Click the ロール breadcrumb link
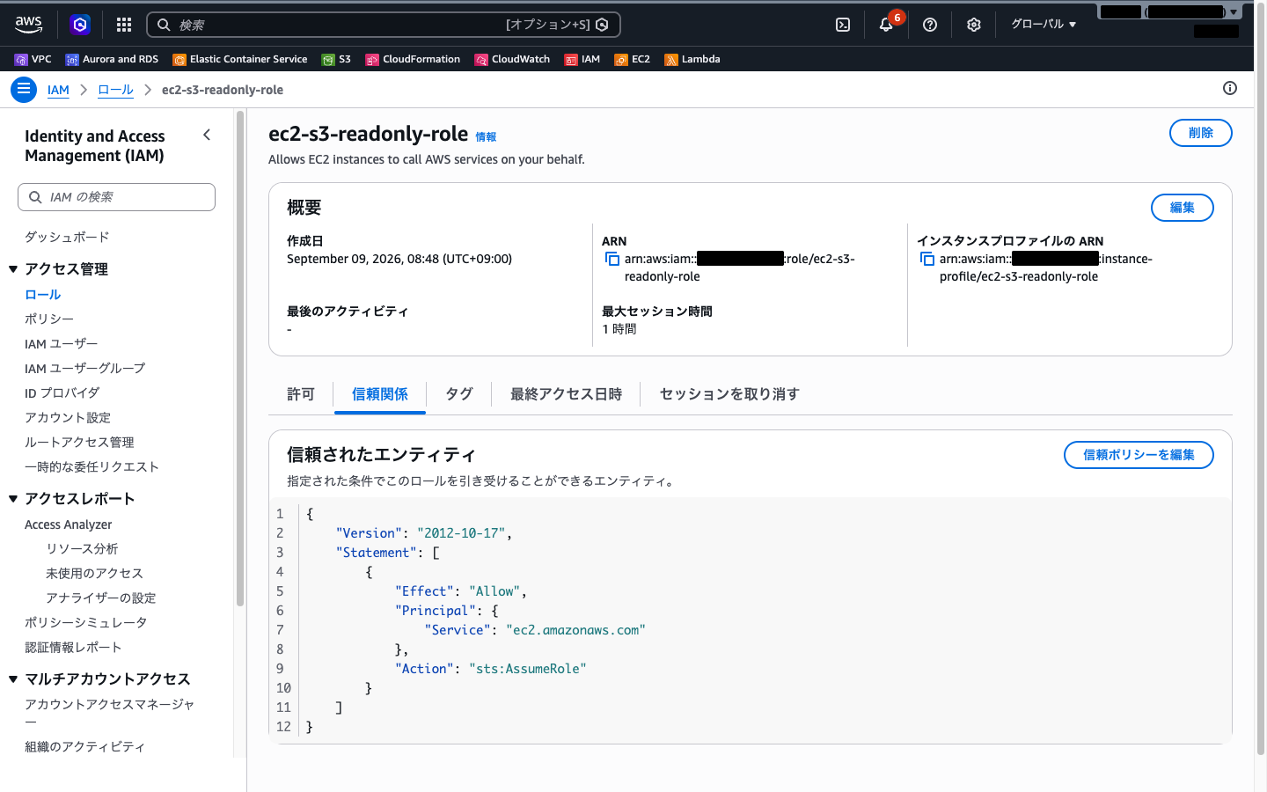 (115, 90)
